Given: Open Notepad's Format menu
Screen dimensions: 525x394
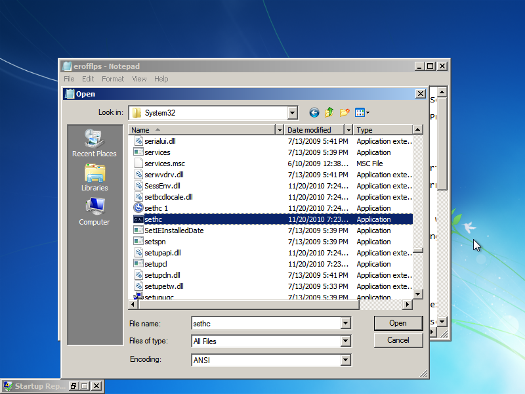Looking at the screenshot, I should tap(113, 79).
